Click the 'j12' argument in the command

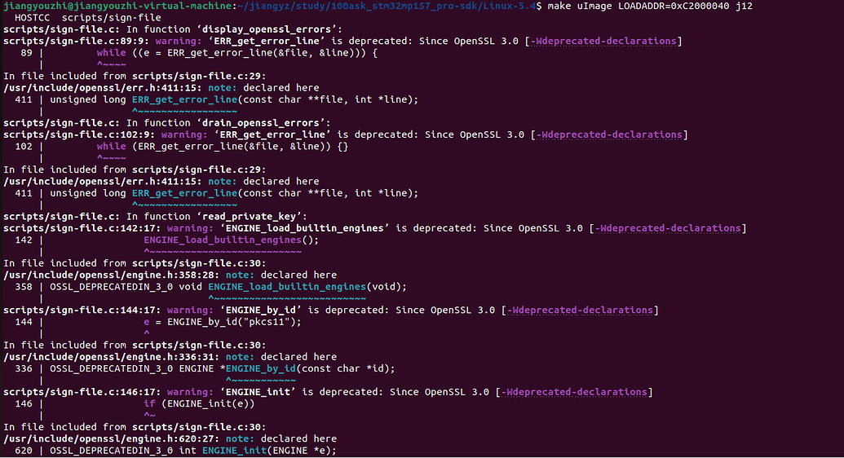(744, 6)
